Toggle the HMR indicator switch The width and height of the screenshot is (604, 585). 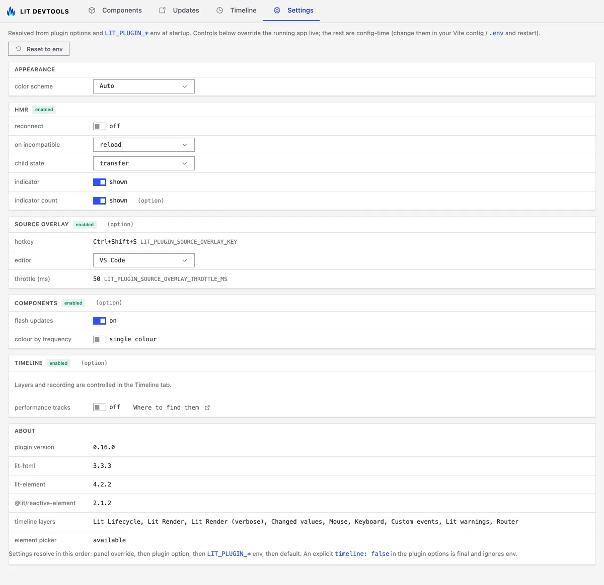(100, 182)
